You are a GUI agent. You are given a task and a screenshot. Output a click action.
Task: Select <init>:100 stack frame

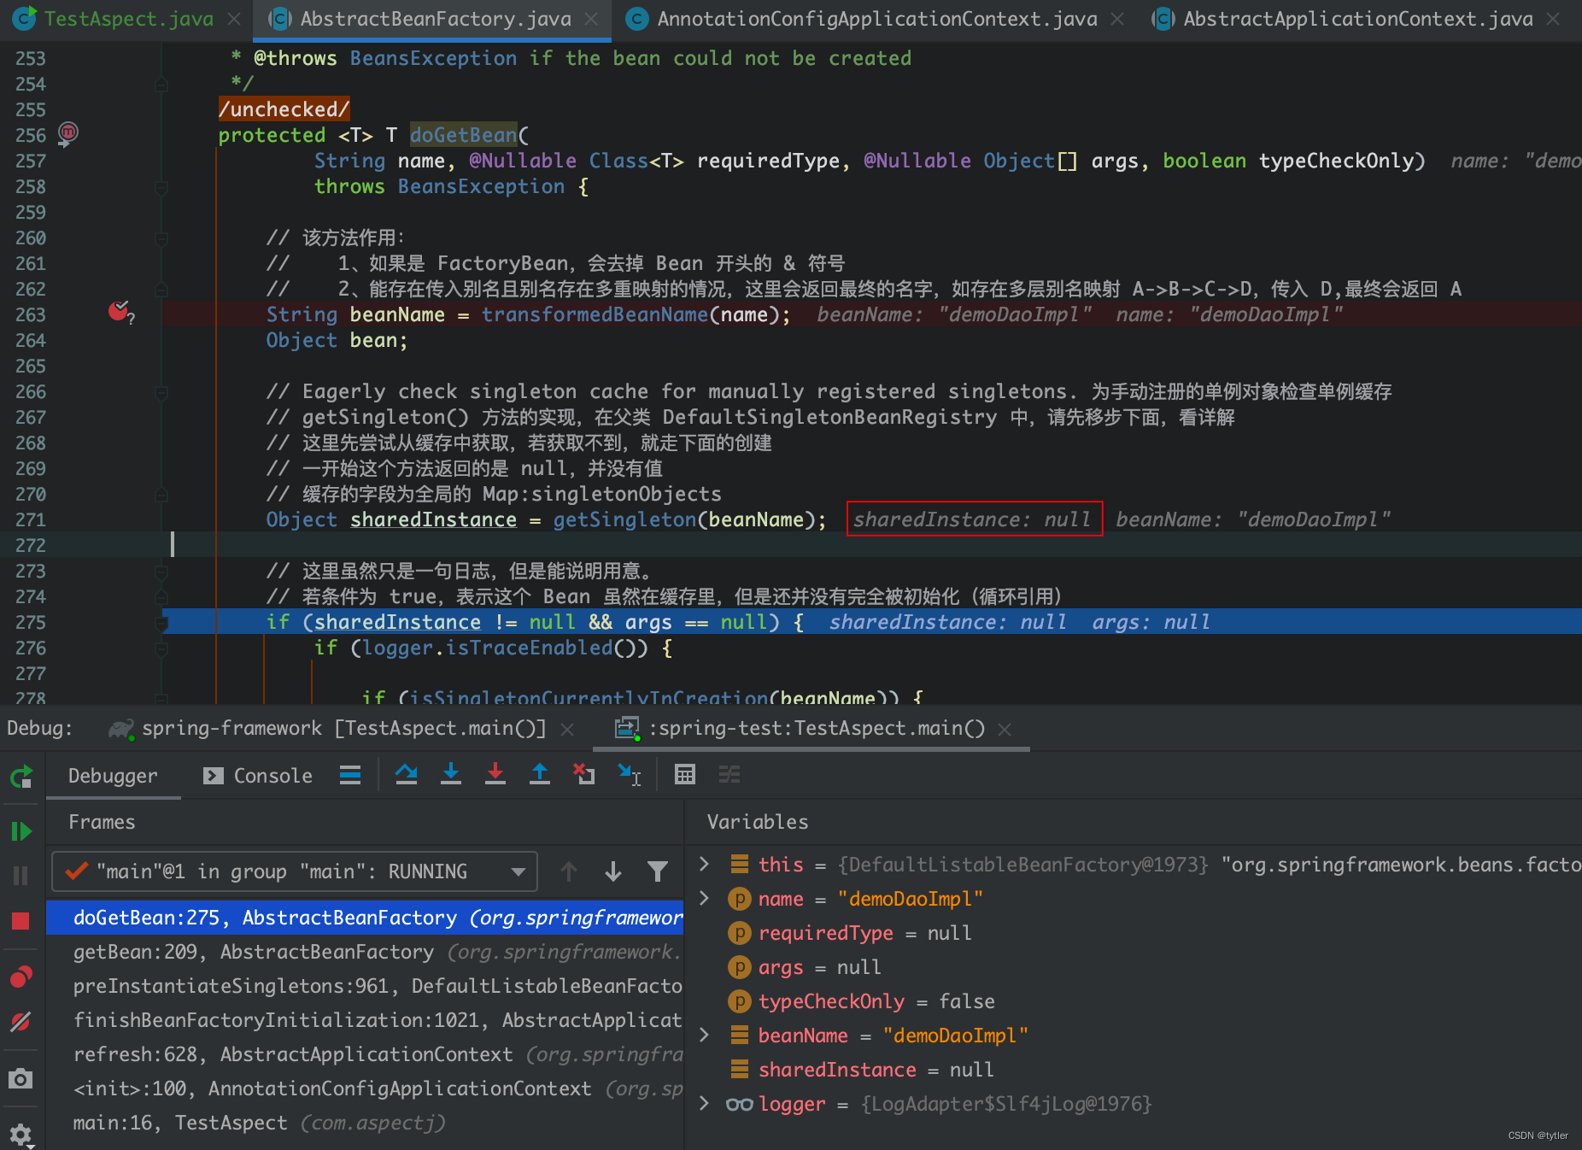pyautogui.click(x=366, y=1088)
